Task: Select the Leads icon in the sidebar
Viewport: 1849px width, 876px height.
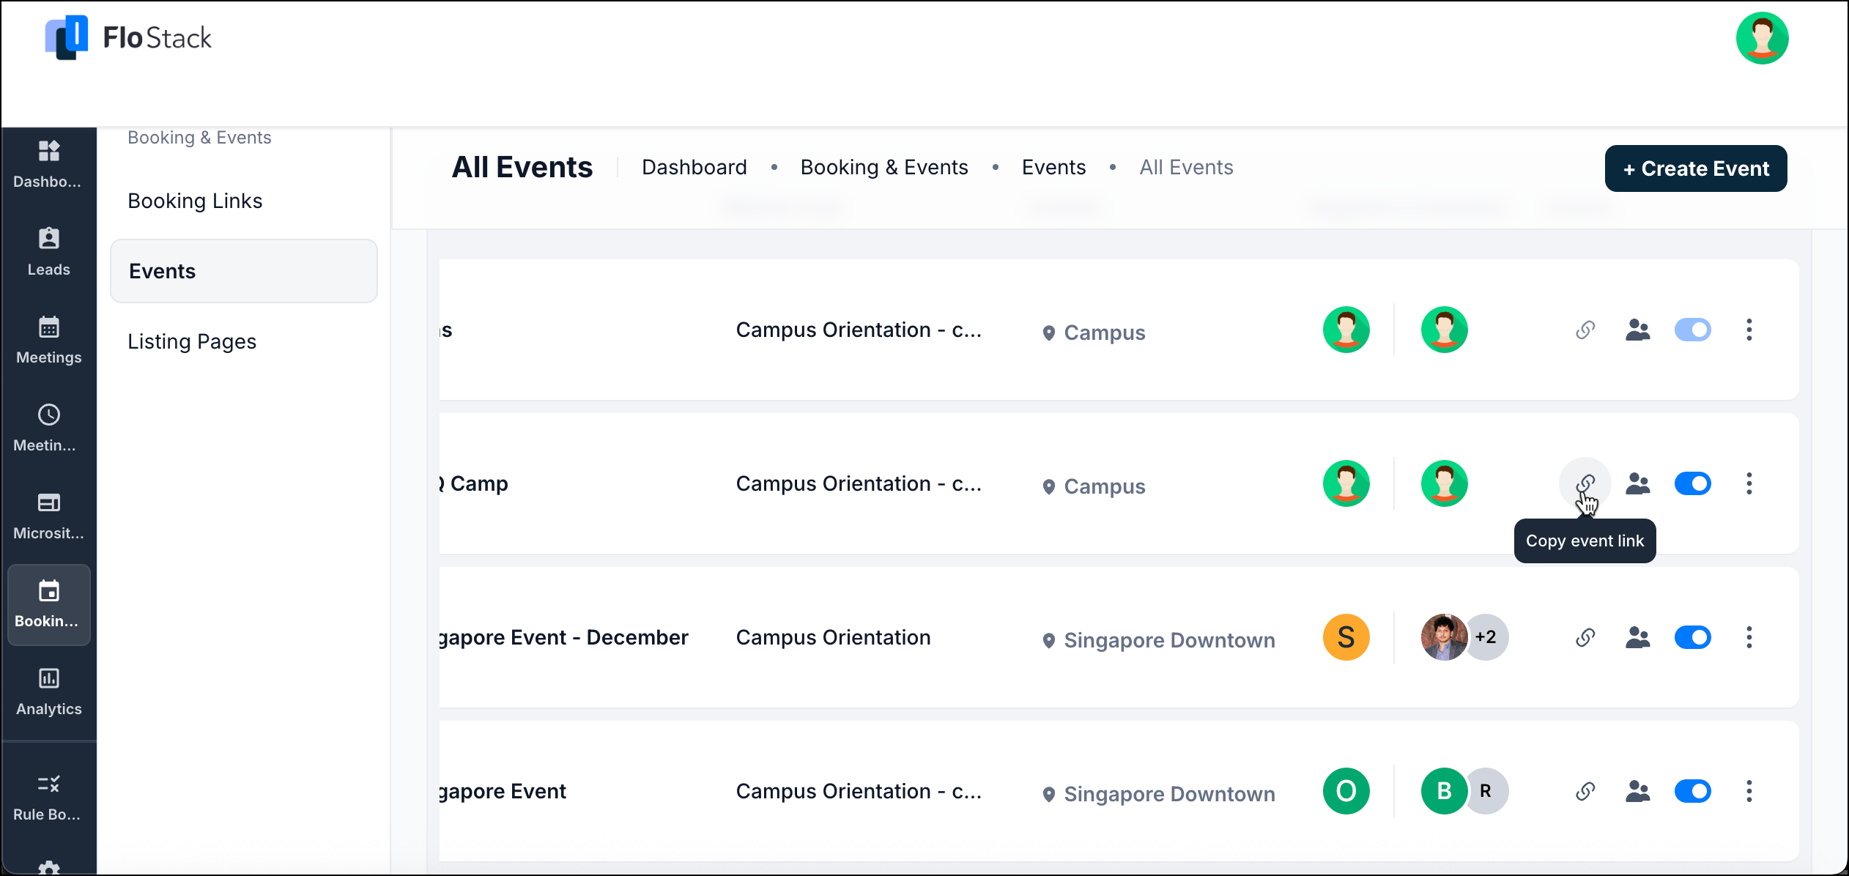Action: coord(48,251)
